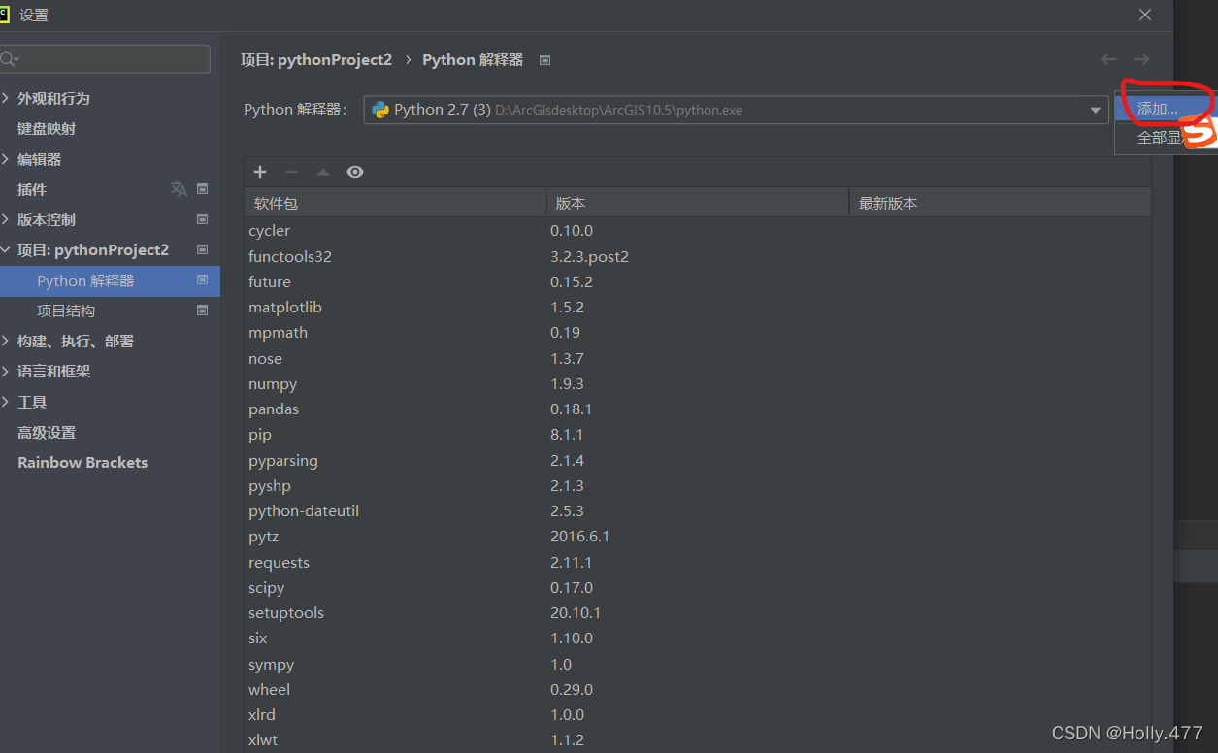Click project-level icon in 插件 row

[203, 189]
